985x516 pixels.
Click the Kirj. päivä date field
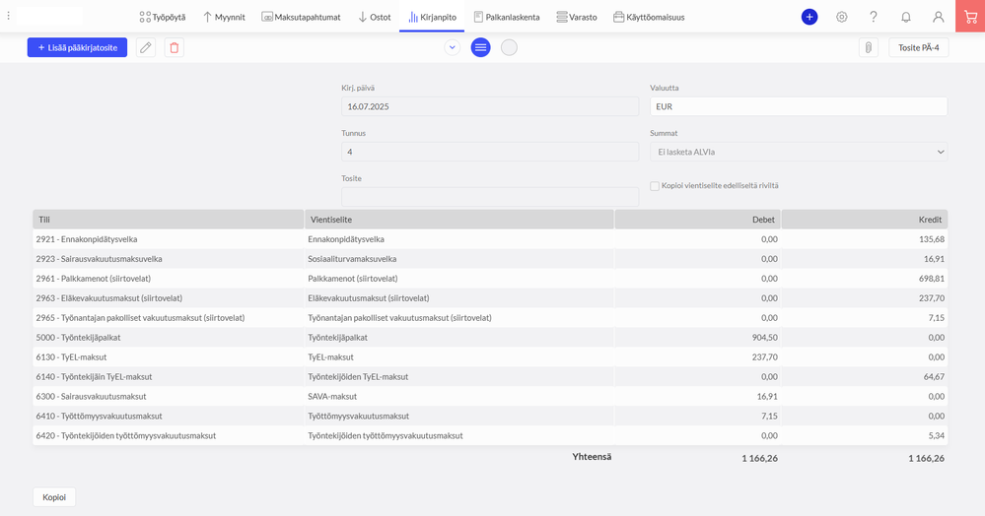[490, 106]
